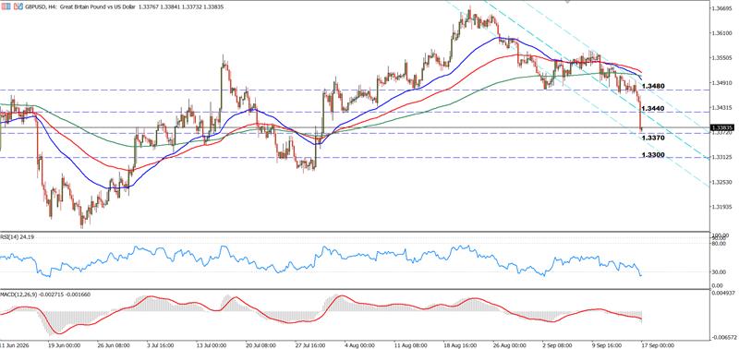This screenshot has height=349, width=739.
Task: Click the 1.3480 resistance level label
Action: click(653, 86)
